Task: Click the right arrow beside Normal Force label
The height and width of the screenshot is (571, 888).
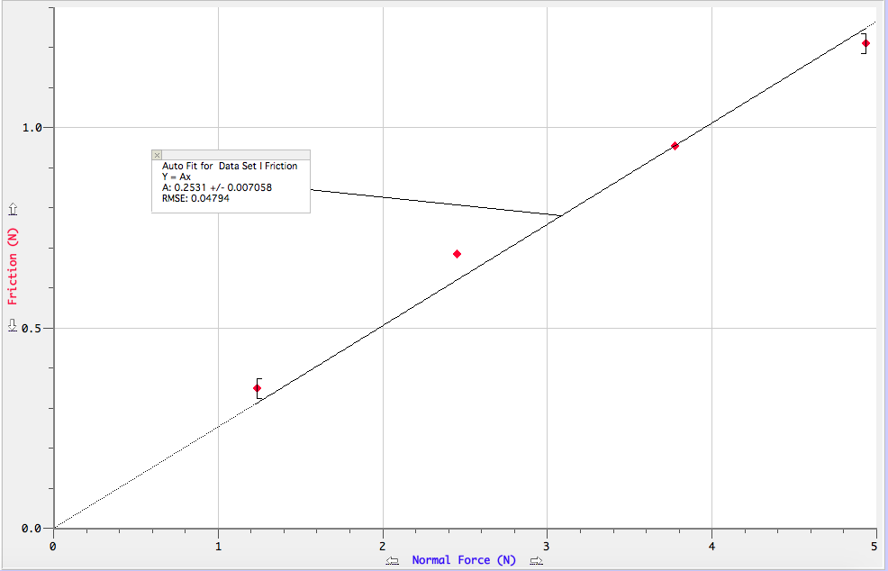Action: (536, 560)
